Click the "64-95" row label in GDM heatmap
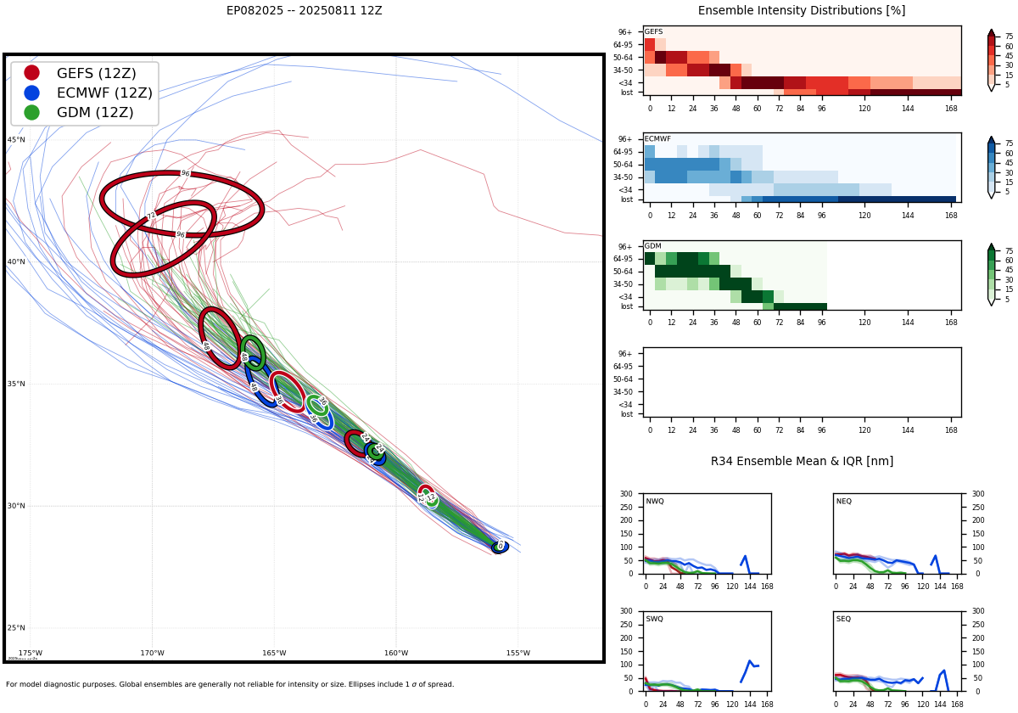 [624, 259]
